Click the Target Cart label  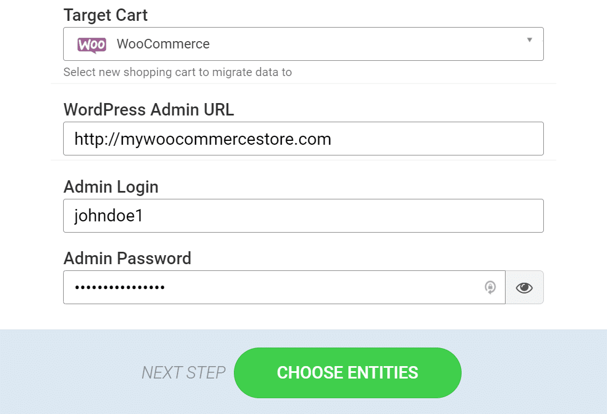105,15
